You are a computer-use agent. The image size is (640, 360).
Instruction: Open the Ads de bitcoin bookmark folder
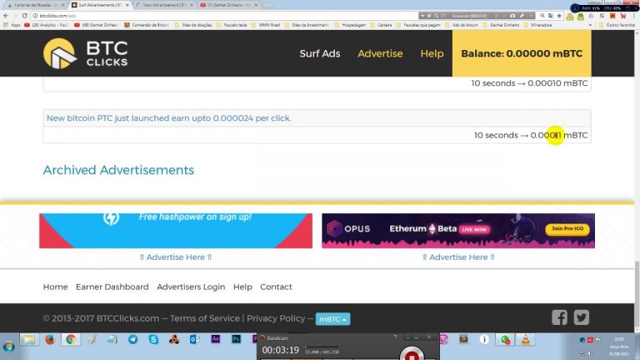tap(463, 25)
